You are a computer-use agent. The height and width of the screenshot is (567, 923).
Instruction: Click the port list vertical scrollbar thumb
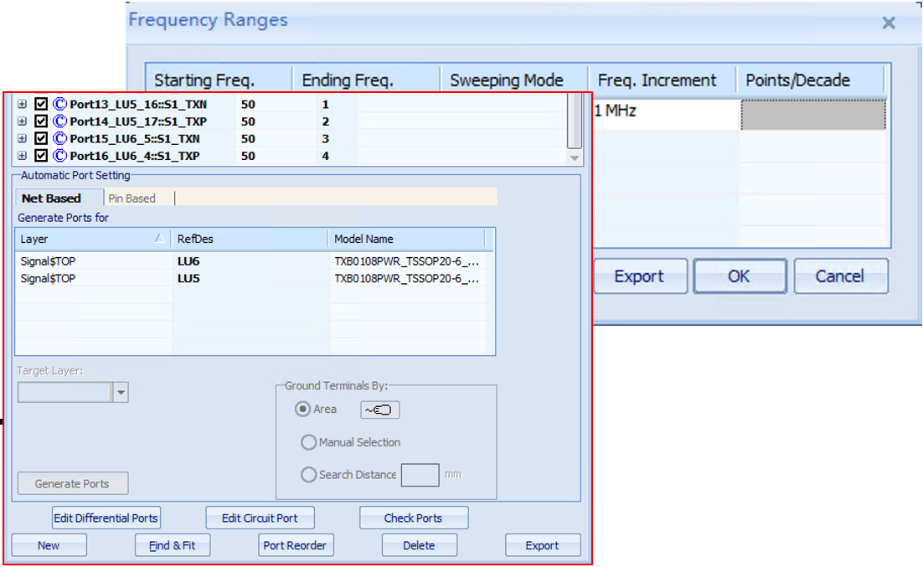point(575,121)
